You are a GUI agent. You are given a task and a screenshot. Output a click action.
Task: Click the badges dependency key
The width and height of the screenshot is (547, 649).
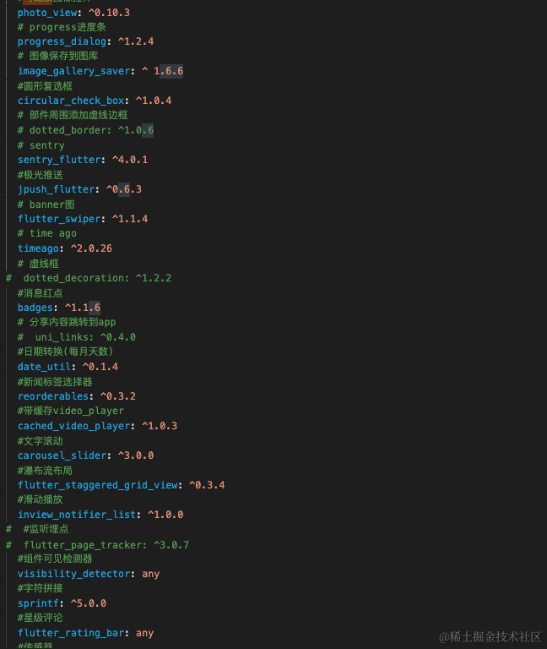pos(35,308)
